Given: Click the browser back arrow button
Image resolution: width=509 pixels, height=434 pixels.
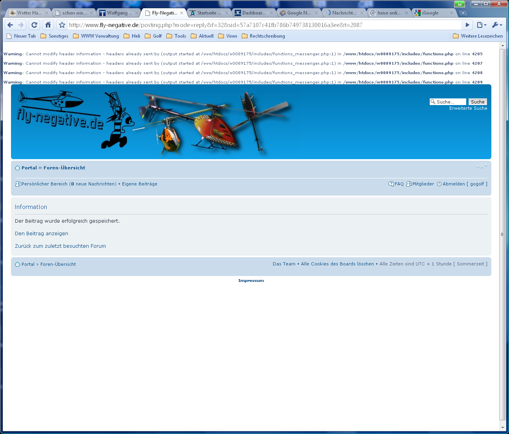Looking at the screenshot, I should tap(11, 25).
